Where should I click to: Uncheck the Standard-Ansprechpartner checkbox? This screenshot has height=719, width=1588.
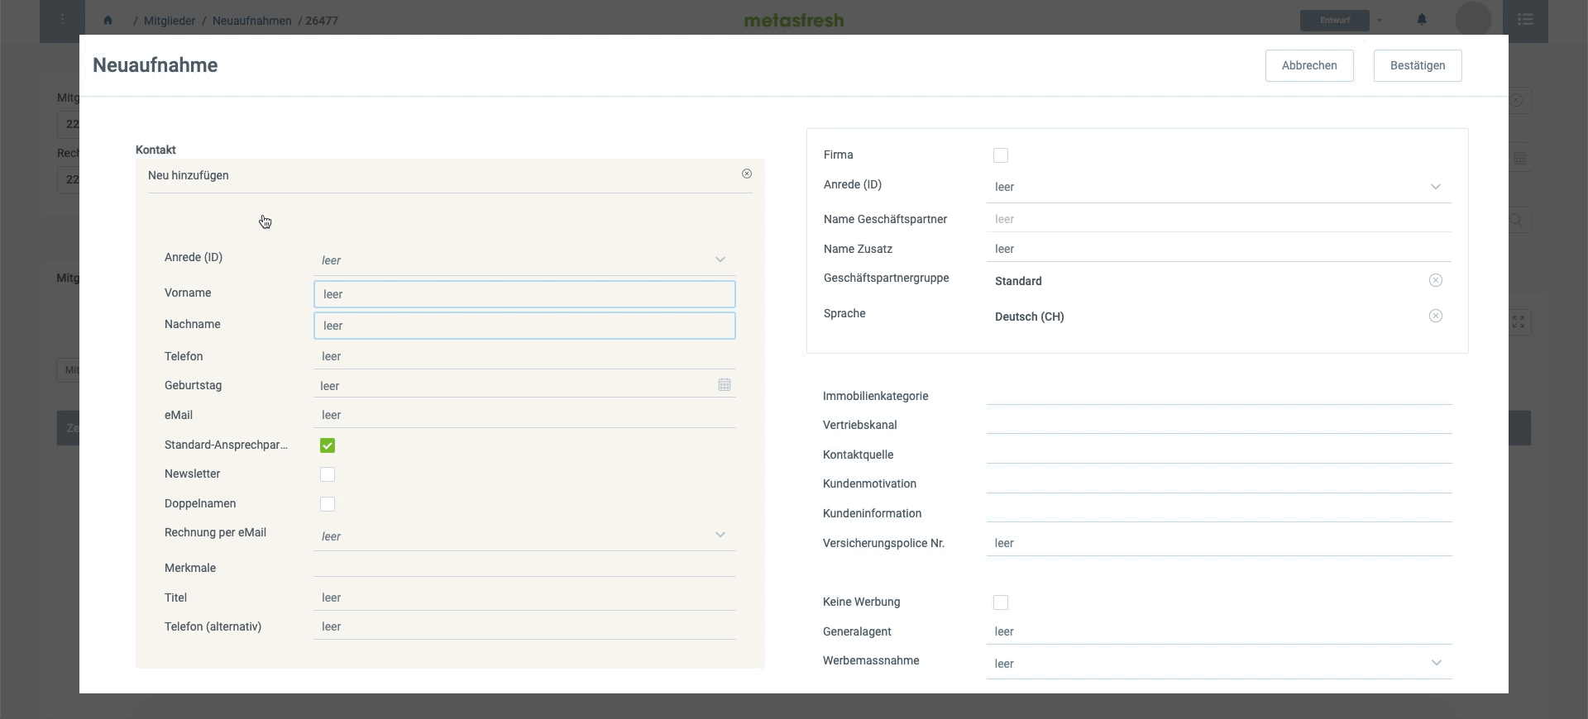(x=328, y=445)
